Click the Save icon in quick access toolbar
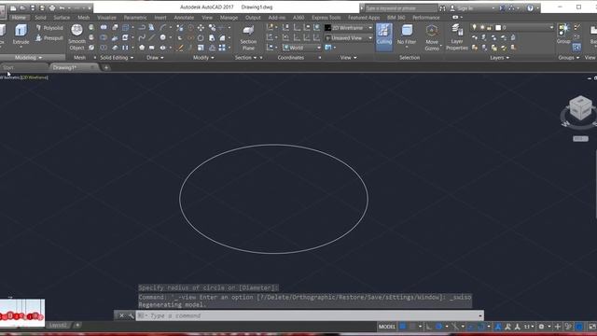Viewport: 597px width, 336px height. (x=33, y=7)
